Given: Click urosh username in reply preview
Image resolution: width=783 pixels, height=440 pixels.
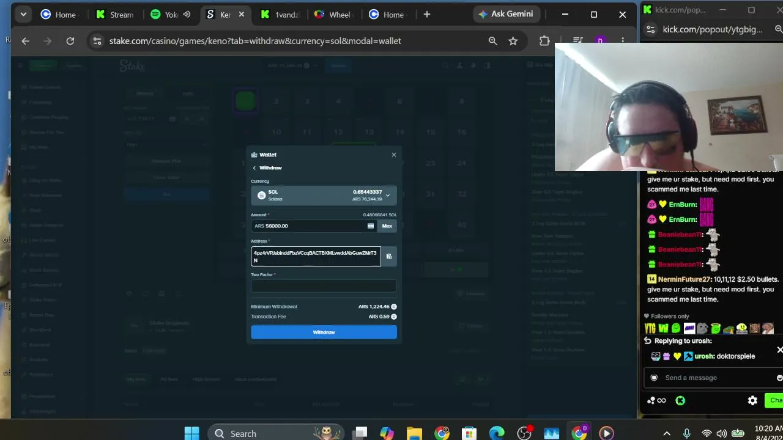Looking at the screenshot, I should point(703,356).
